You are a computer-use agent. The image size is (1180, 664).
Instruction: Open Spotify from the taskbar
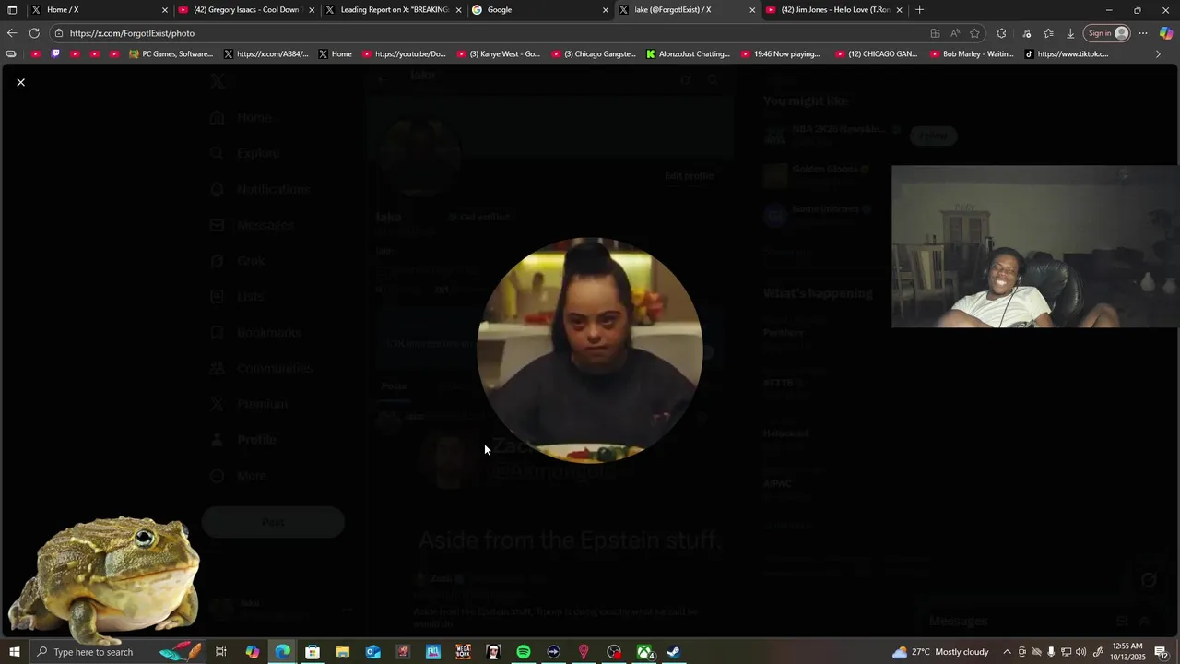pyautogui.click(x=524, y=652)
